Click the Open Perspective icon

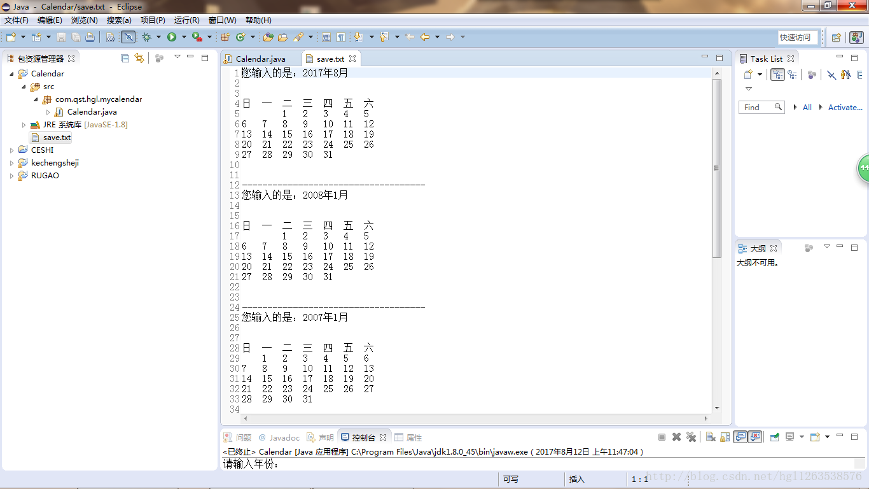click(x=837, y=38)
